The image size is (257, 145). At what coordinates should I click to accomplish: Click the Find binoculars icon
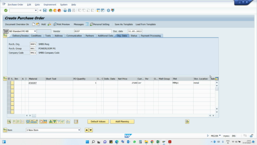[x=69, y=10]
